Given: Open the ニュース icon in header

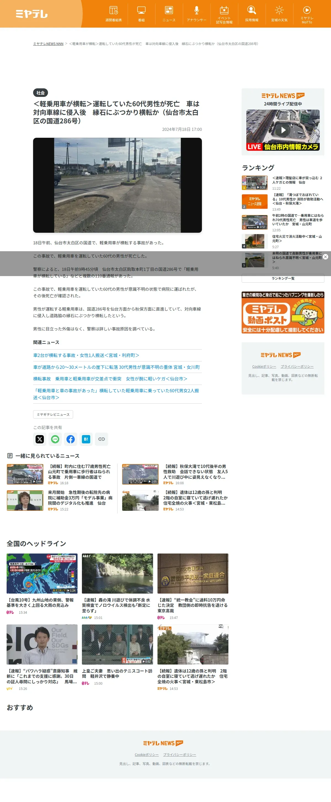Looking at the screenshot, I should pos(169,14).
